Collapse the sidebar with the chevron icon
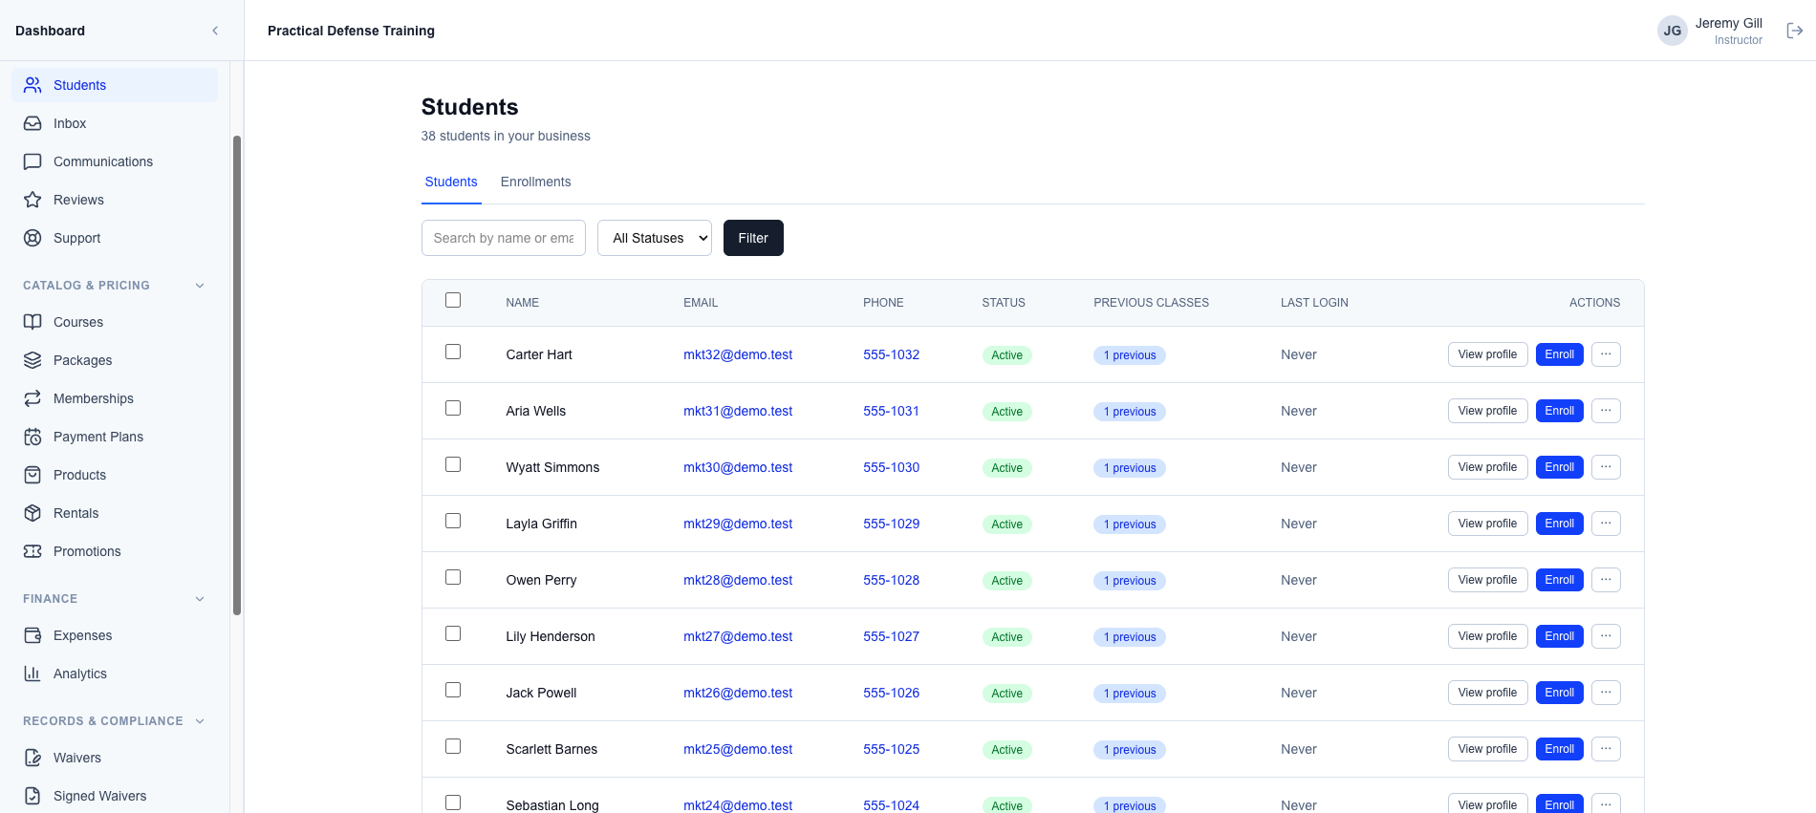 click(x=215, y=31)
